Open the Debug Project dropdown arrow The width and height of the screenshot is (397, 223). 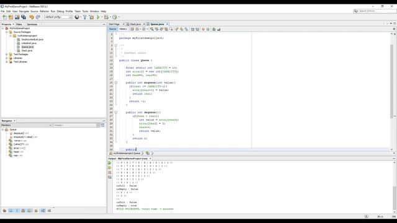pos(110,17)
